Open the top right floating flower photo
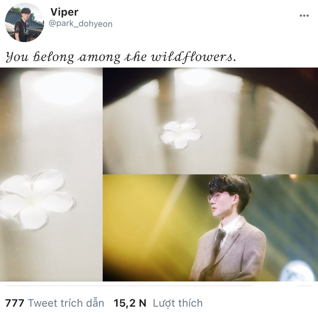Image resolution: width=318 pixels, height=317 pixels. [x=210, y=121]
